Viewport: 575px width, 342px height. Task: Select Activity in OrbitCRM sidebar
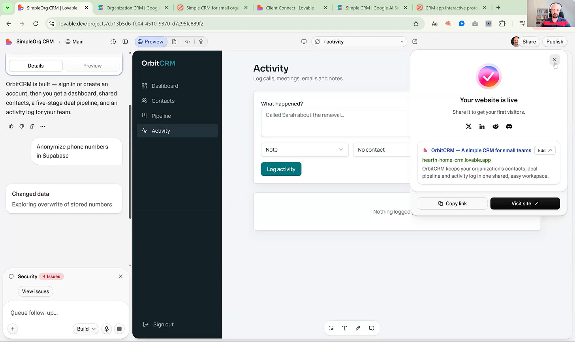(177, 131)
